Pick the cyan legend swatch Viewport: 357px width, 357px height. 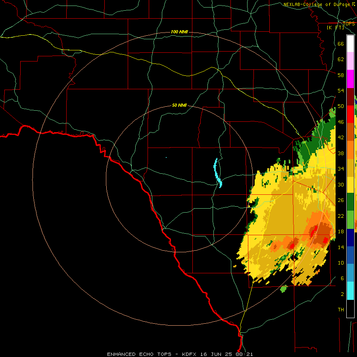(x=350, y=291)
